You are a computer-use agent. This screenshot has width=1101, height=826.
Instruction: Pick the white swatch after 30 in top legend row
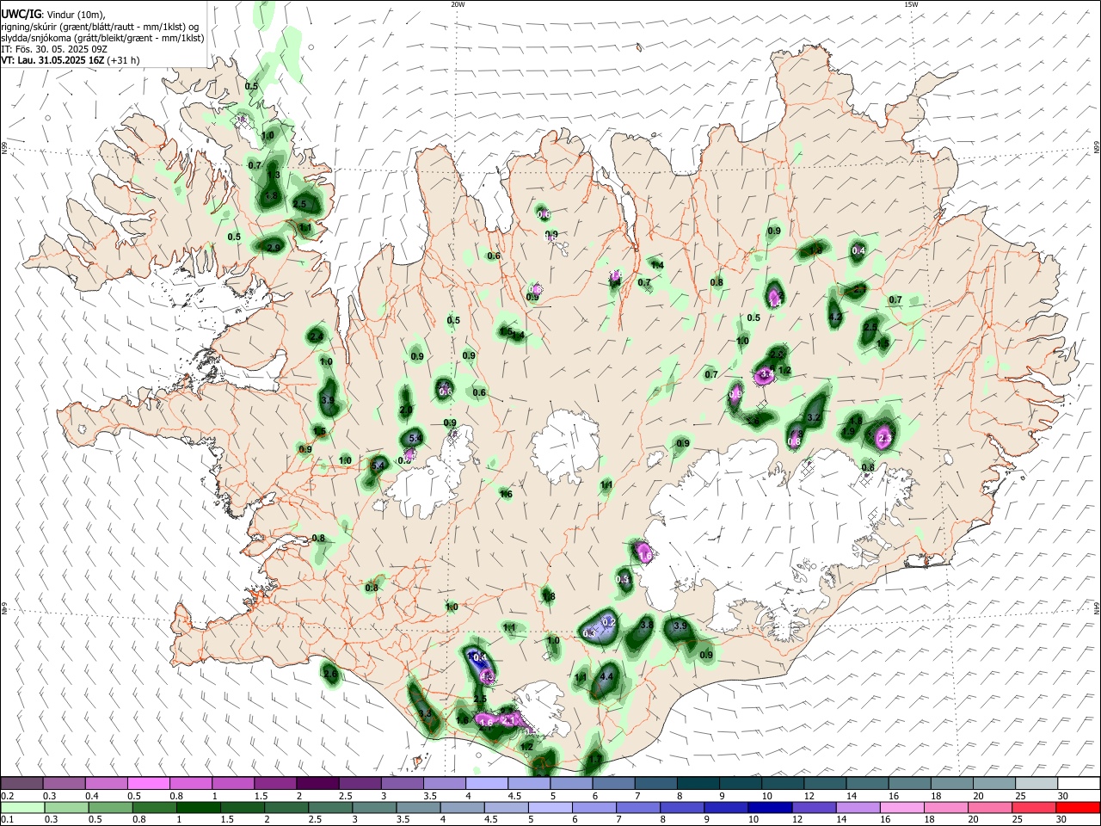[1079, 783]
